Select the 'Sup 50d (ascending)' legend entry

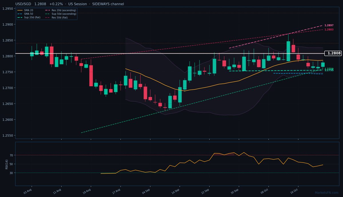pyautogui.click(x=61, y=14)
